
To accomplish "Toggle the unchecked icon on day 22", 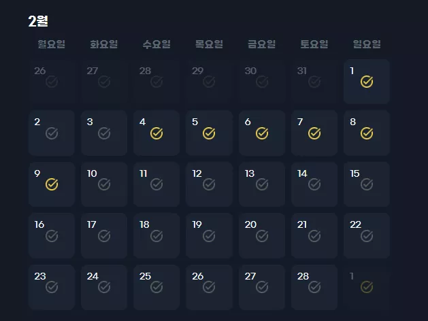I will coord(367,235).
